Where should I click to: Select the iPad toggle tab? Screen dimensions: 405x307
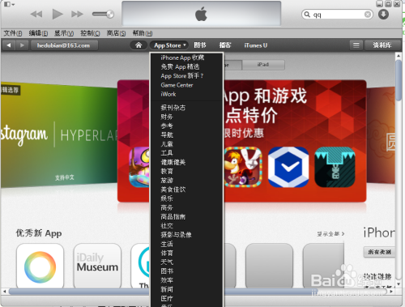click(x=263, y=65)
